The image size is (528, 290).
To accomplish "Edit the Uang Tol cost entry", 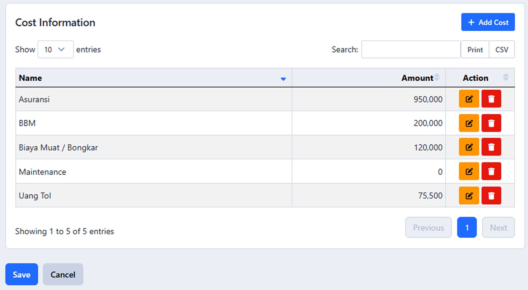I will pyautogui.click(x=469, y=196).
